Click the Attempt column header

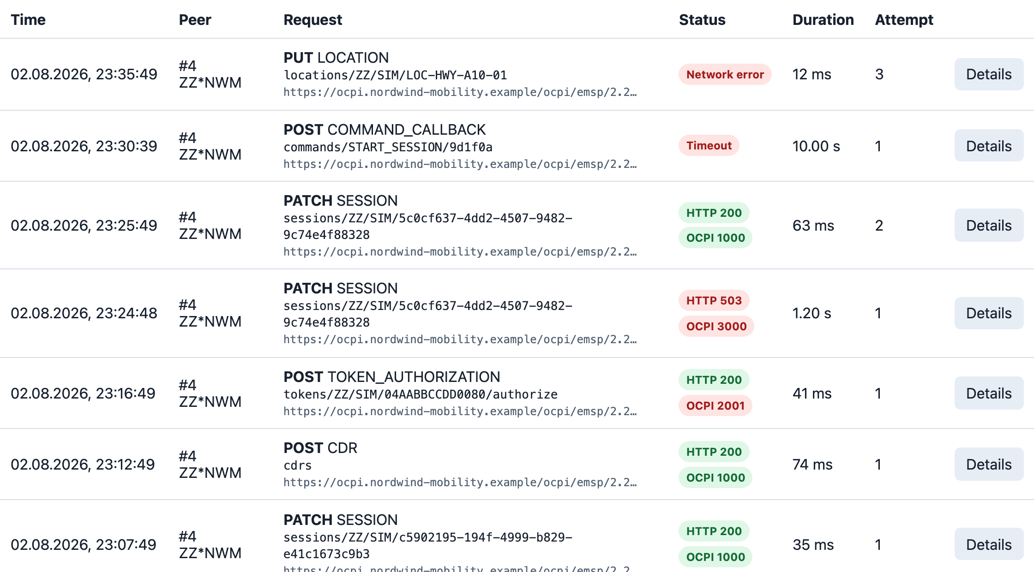pos(904,20)
